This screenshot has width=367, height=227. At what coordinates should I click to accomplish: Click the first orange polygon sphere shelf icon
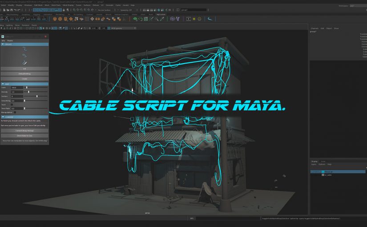click(x=55, y=19)
